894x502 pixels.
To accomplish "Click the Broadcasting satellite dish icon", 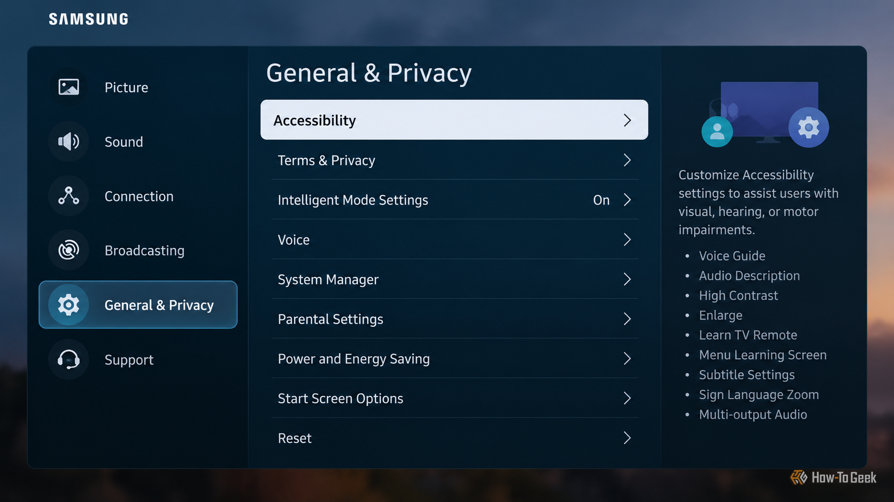I will tap(68, 250).
